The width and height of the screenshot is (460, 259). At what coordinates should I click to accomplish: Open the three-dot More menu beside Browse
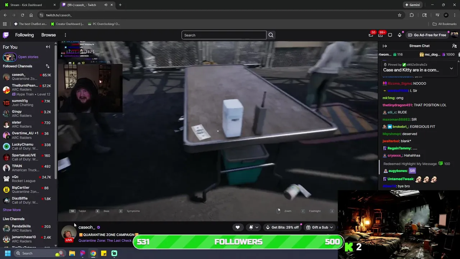pyautogui.click(x=65, y=35)
